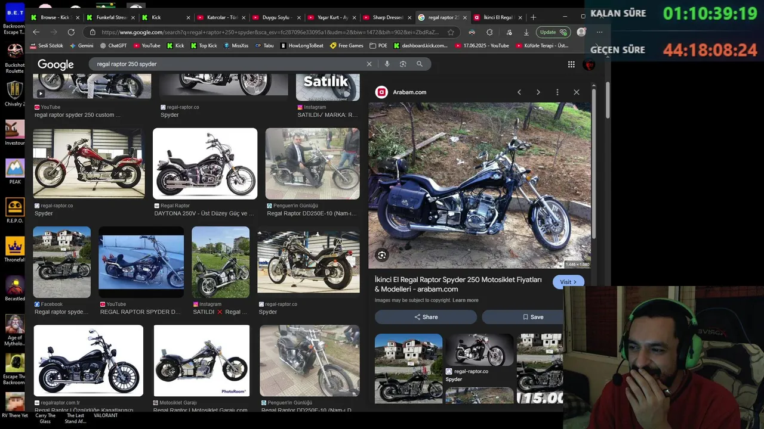This screenshot has width=764, height=429.
Task: Open Free Games bookmark
Action: [347, 46]
